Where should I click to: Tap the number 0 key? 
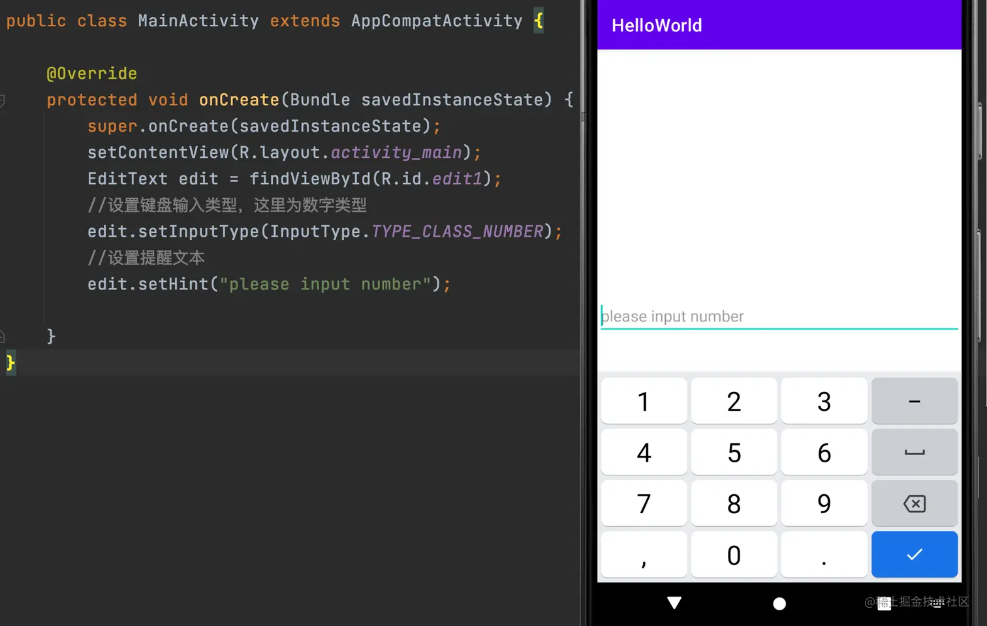click(734, 554)
